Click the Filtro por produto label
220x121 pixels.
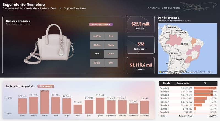(x=101, y=24)
